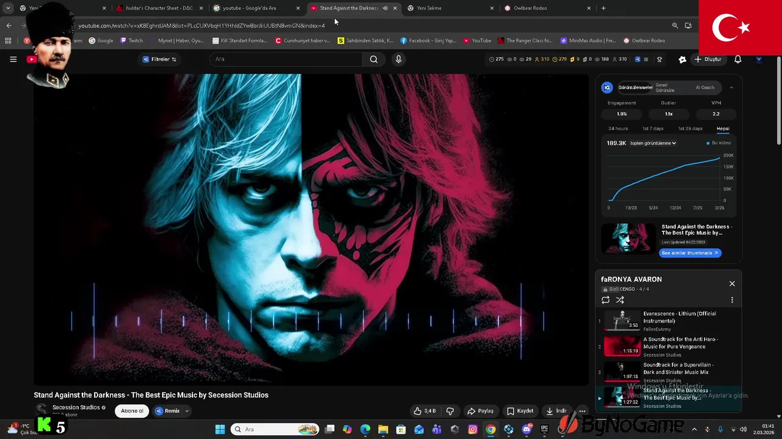Click the YouTube search magnifier button
The height and width of the screenshot is (439, 782).
tap(373, 59)
